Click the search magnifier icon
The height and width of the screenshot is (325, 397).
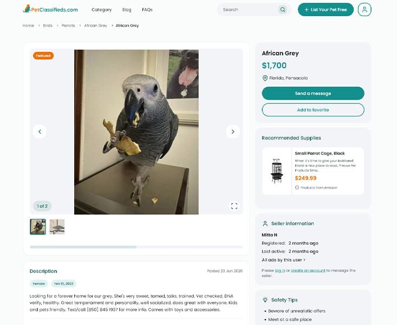(283, 10)
